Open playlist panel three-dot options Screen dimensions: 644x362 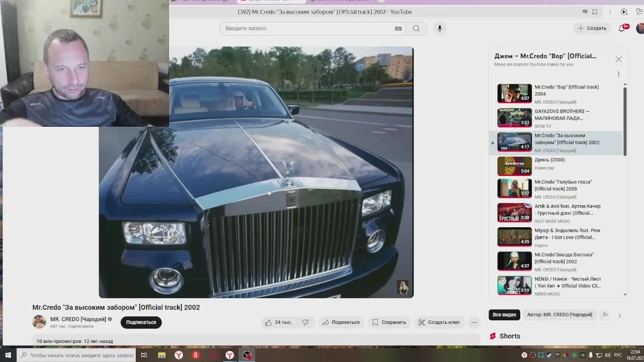coord(618,74)
